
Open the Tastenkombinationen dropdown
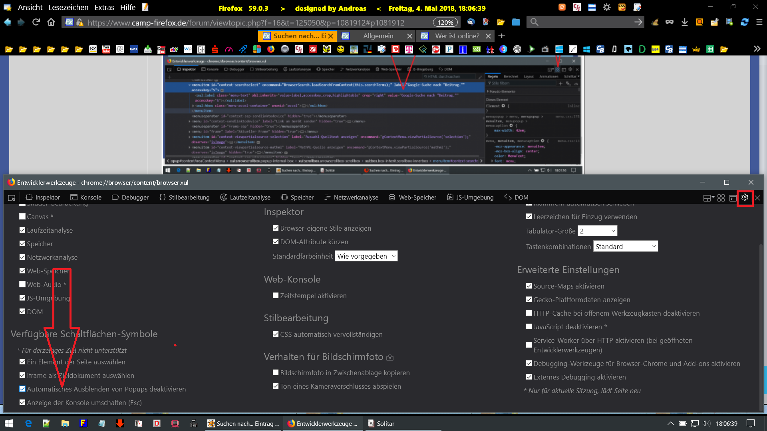coord(625,247)
